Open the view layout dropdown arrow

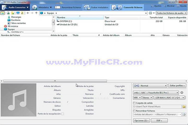(x=154, y=13)
